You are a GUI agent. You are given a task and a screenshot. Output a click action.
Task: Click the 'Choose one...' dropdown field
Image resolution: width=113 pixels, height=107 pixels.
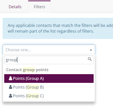point(49,50)
